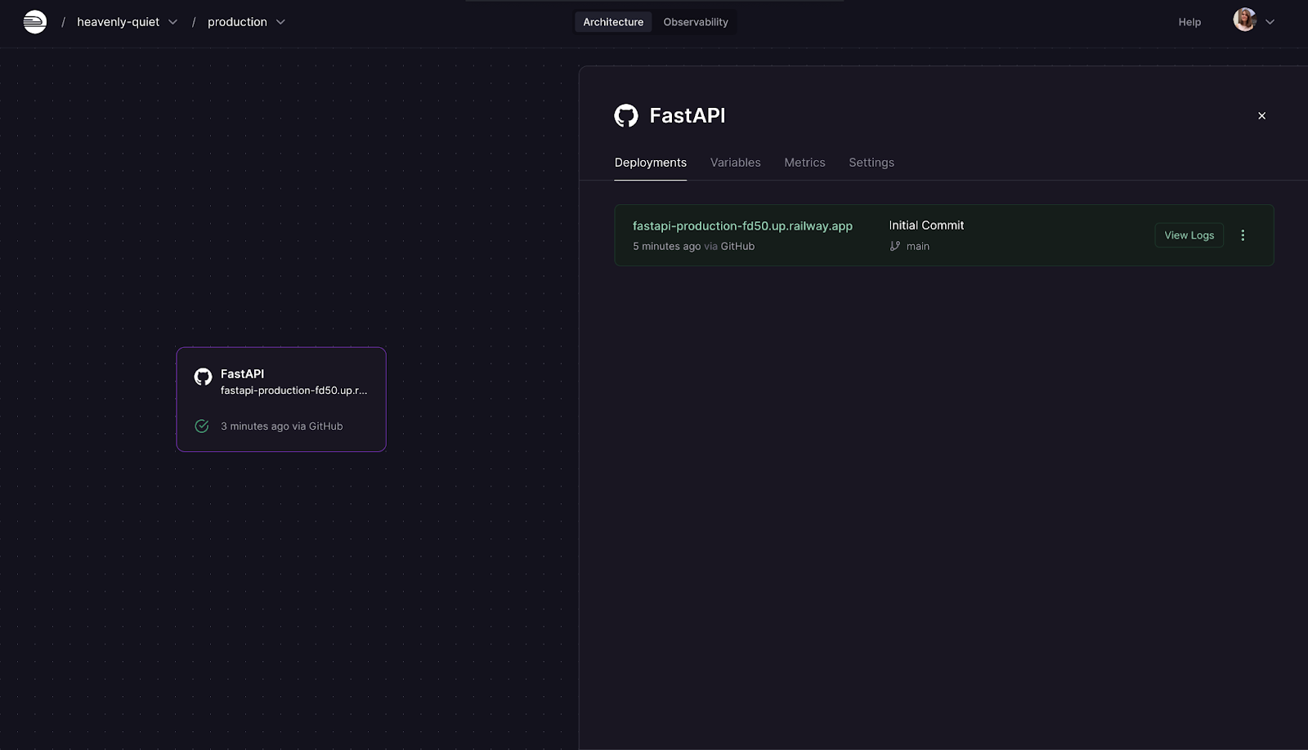Click the Initial Commit deployment title
Viewport: 1308px width, 750px height.
[926, 225]
